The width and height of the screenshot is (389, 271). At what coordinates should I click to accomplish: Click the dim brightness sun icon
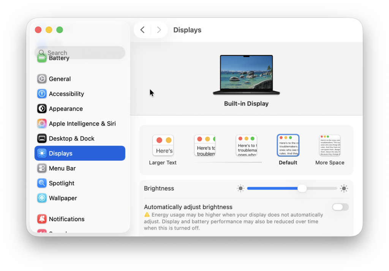(x=240, y=188)
